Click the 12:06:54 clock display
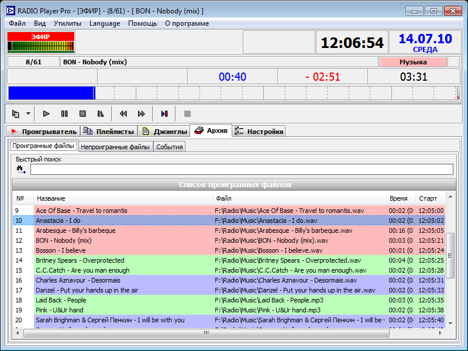The height and width of the screenshot is (351, 468). click(352, 43)
